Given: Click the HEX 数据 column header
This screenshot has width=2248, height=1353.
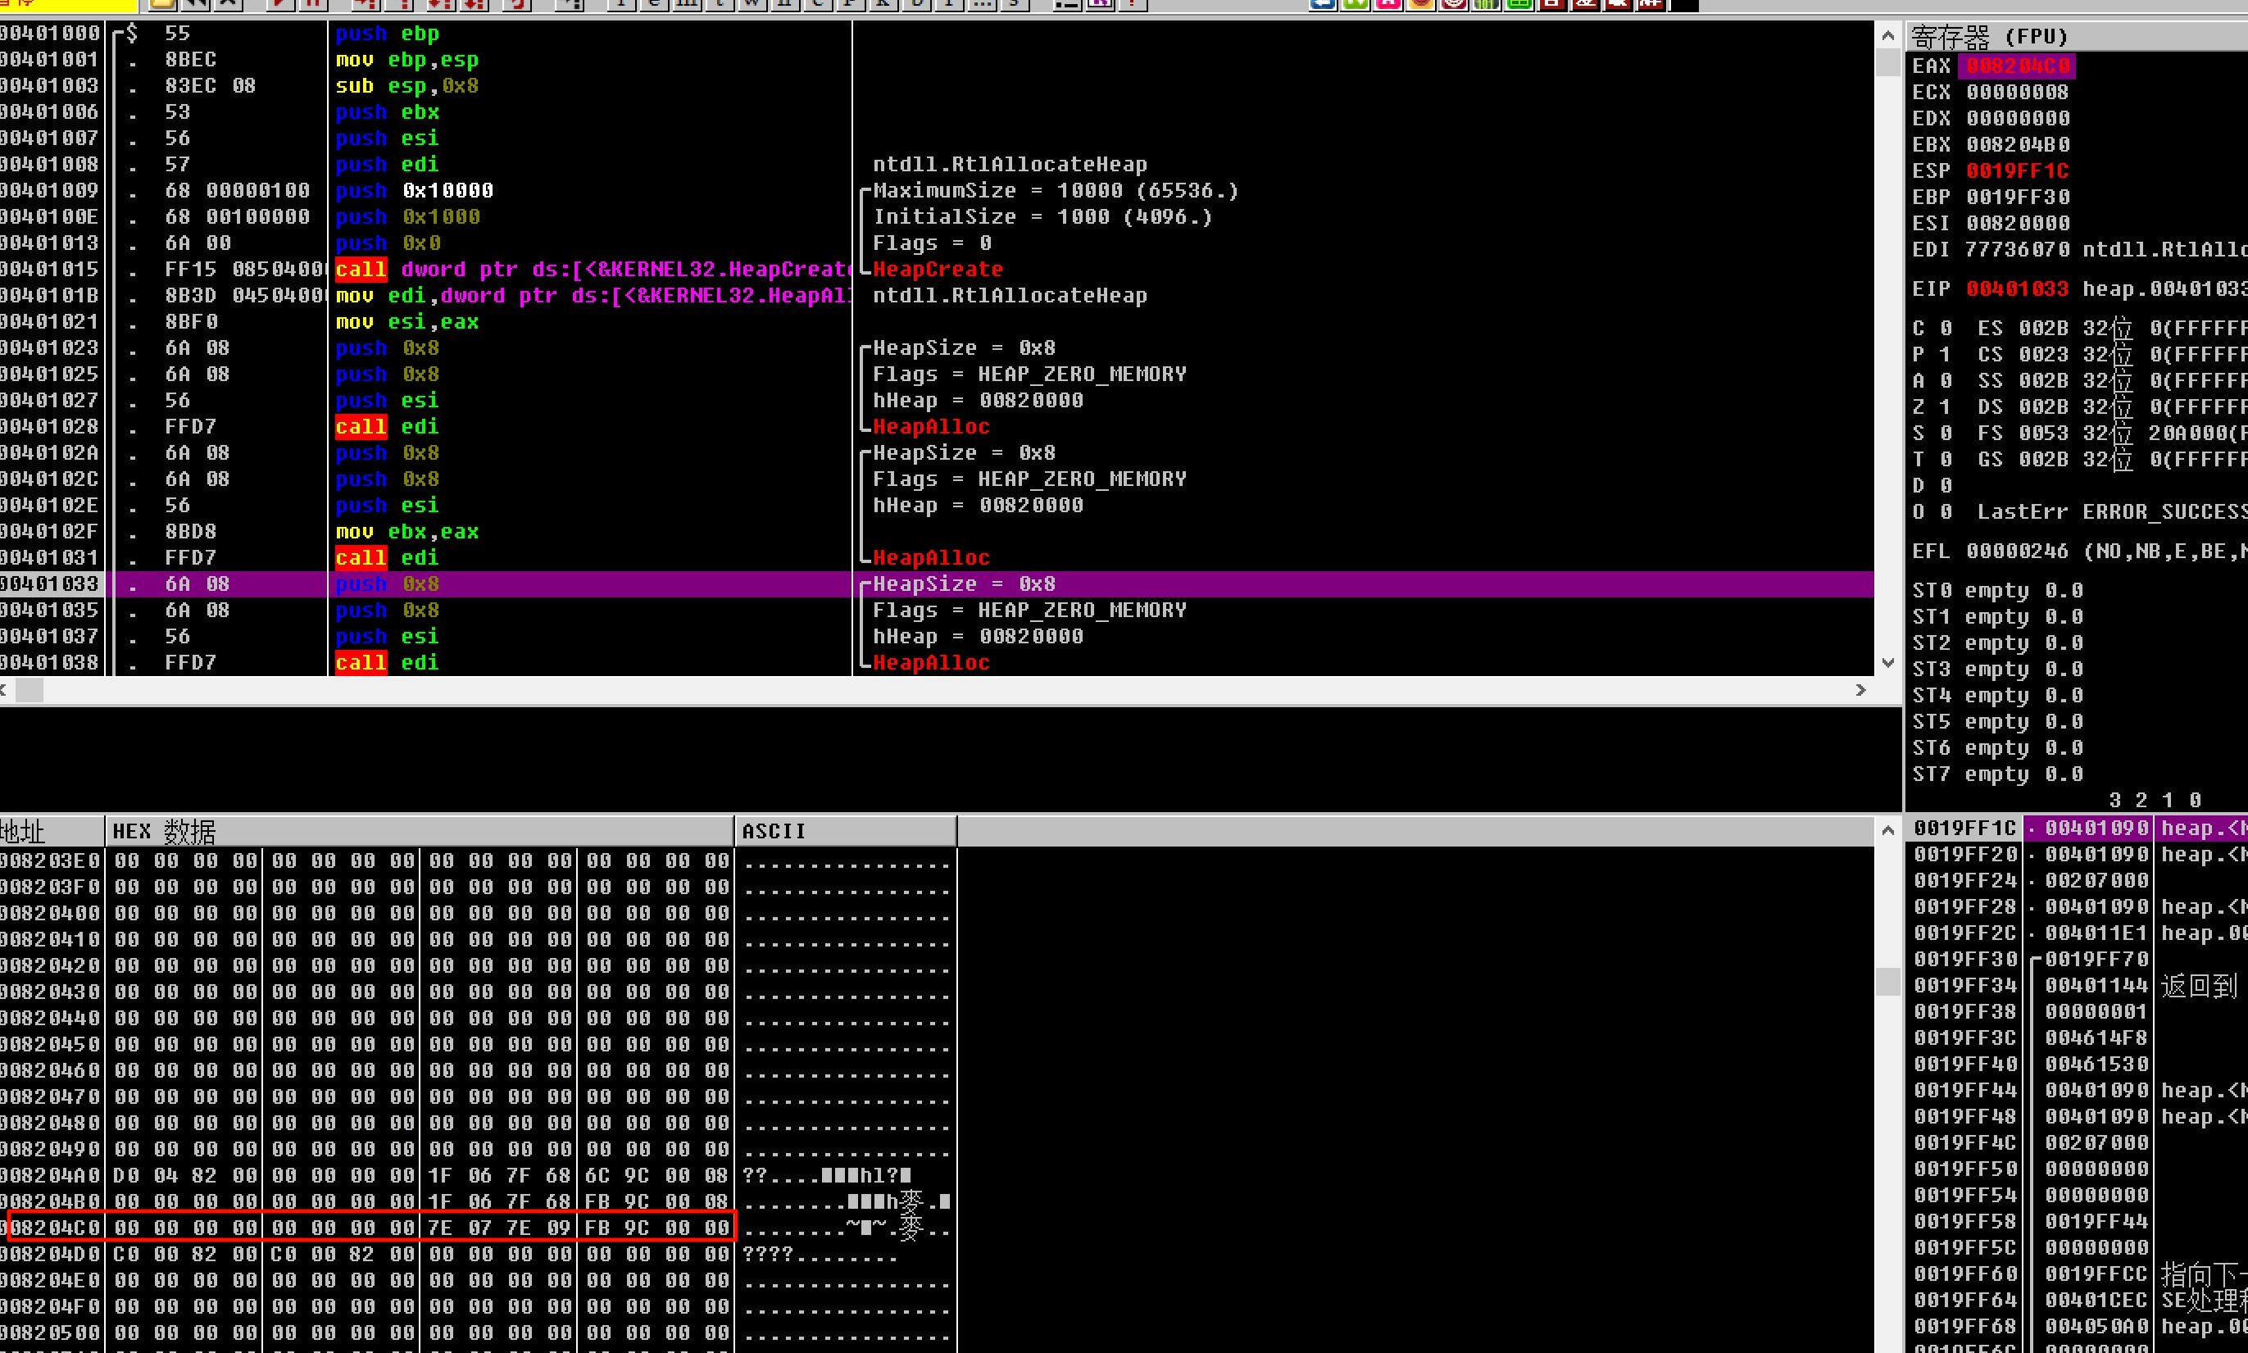Looking at the screenshot, I should point(420,831).
